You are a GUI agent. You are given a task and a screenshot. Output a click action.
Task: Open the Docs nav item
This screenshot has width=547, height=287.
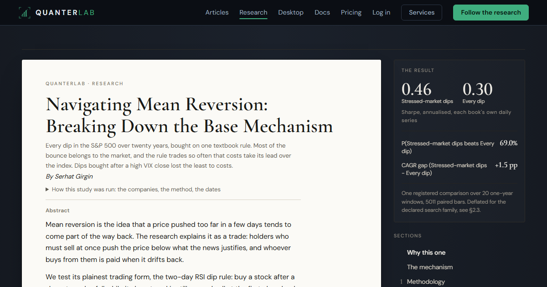click(322, 12)
